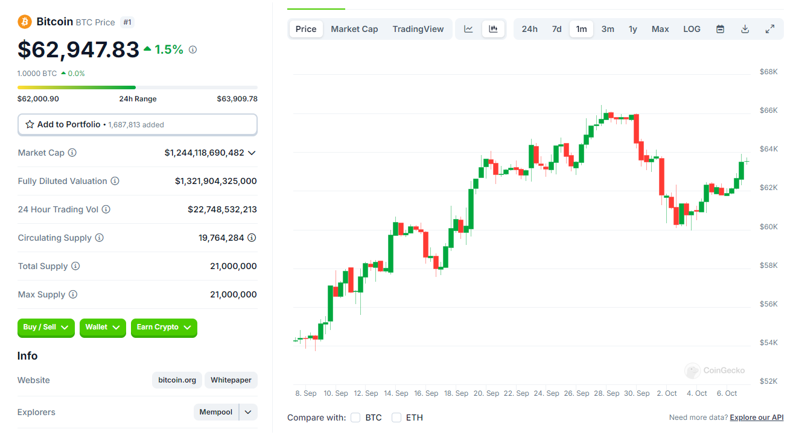Viewport: 799px width, 435px height.
Task: Click the Max Supply info icon
Action: coord(73,294)
